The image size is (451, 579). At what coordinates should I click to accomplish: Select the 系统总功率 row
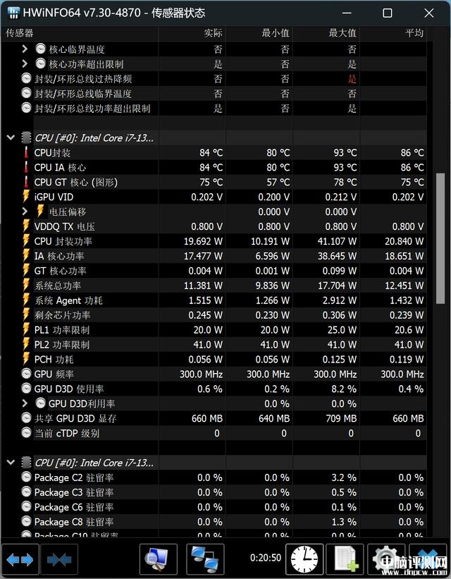(x=223, y=286)
